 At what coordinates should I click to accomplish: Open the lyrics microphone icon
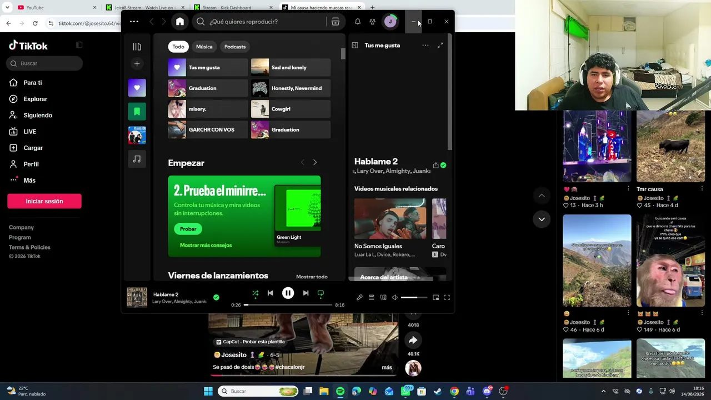coord(359,298)
